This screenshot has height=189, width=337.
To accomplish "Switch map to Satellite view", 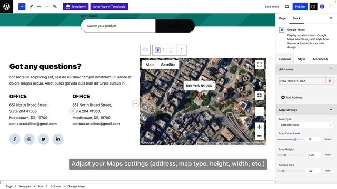I will click(x=168, y=65).
